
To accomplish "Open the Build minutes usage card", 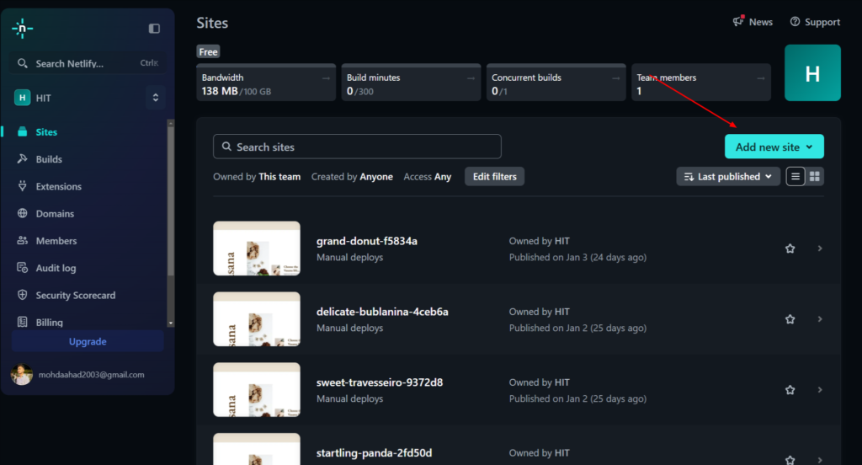I will [x=411, y=83].
